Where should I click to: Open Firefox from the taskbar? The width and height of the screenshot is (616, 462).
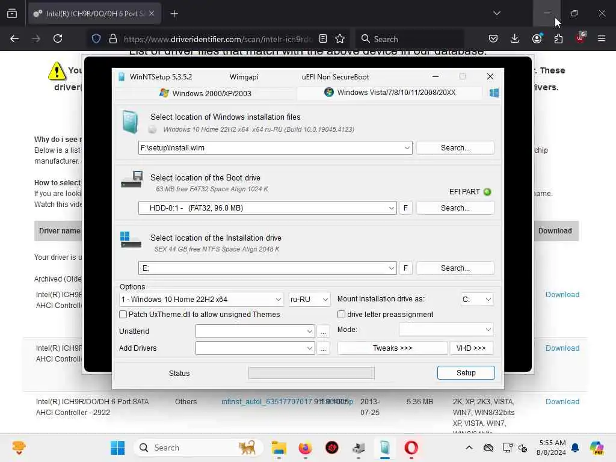[305, 448]
